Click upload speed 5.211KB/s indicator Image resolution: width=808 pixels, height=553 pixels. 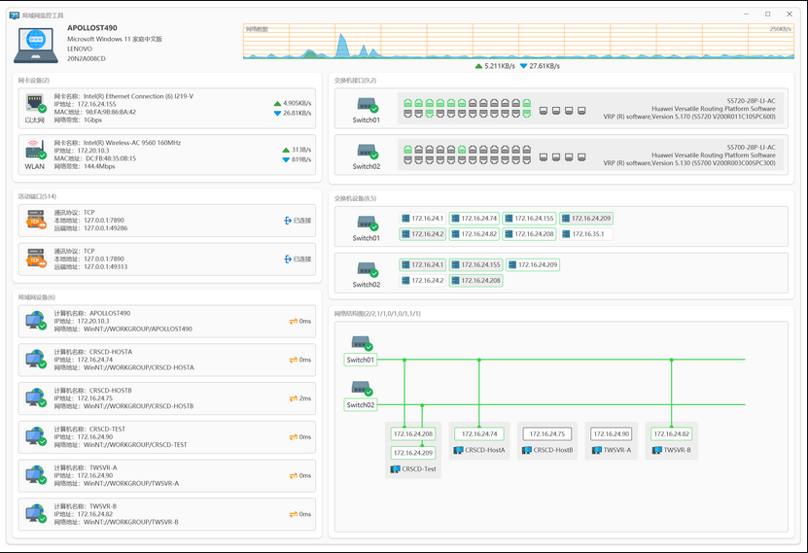click(x=495, y=66)
